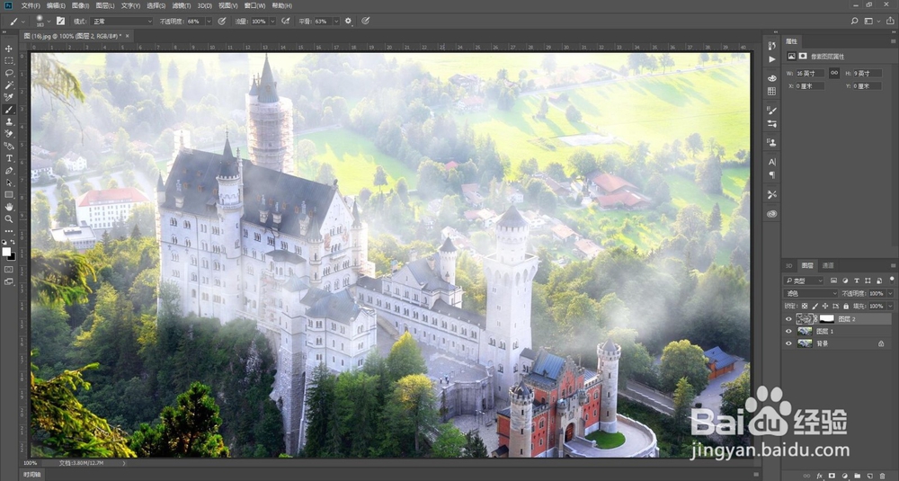Image resolution: width=899 pixels, height=481 pixels.
Task: Click the 图层 2 layer mask thumbnail
Action: coord(826,319)
